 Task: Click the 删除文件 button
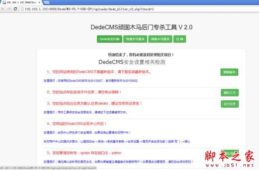pyautogui.click(x=230, y=93)
